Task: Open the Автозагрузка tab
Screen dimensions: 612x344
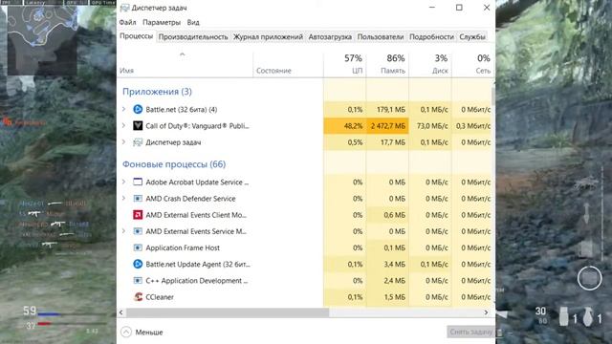Action: point(330,36)
